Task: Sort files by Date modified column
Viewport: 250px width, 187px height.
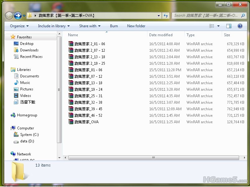Action: click(x=161, y=35)
